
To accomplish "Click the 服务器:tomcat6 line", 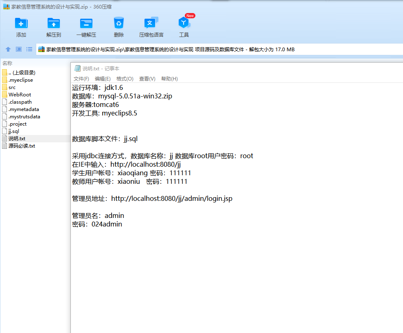I will point(95,104).
